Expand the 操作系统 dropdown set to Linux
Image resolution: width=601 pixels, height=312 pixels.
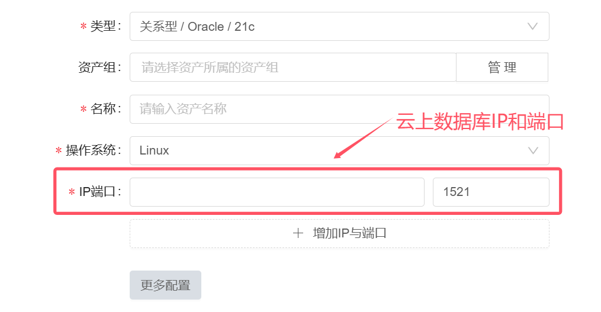[x=339, y=150]
